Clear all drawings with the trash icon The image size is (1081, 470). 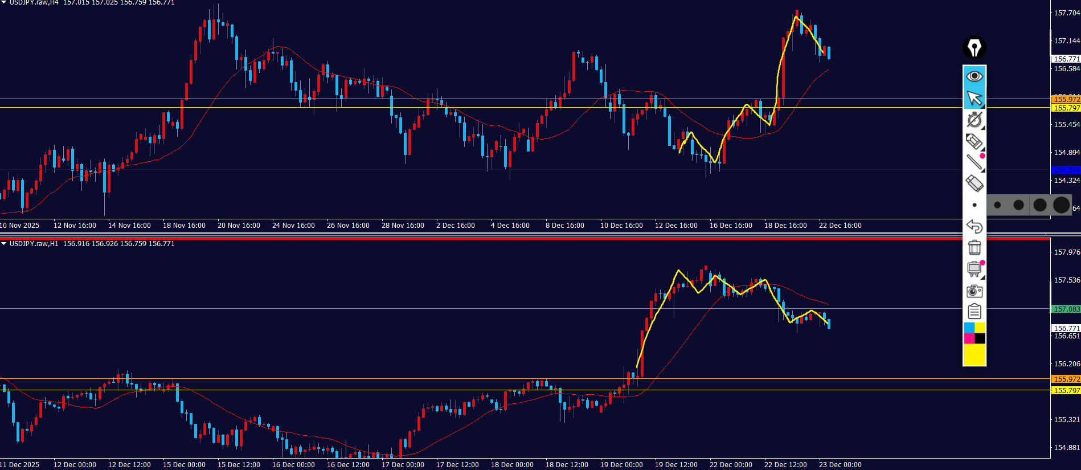(x=974, y=247)
